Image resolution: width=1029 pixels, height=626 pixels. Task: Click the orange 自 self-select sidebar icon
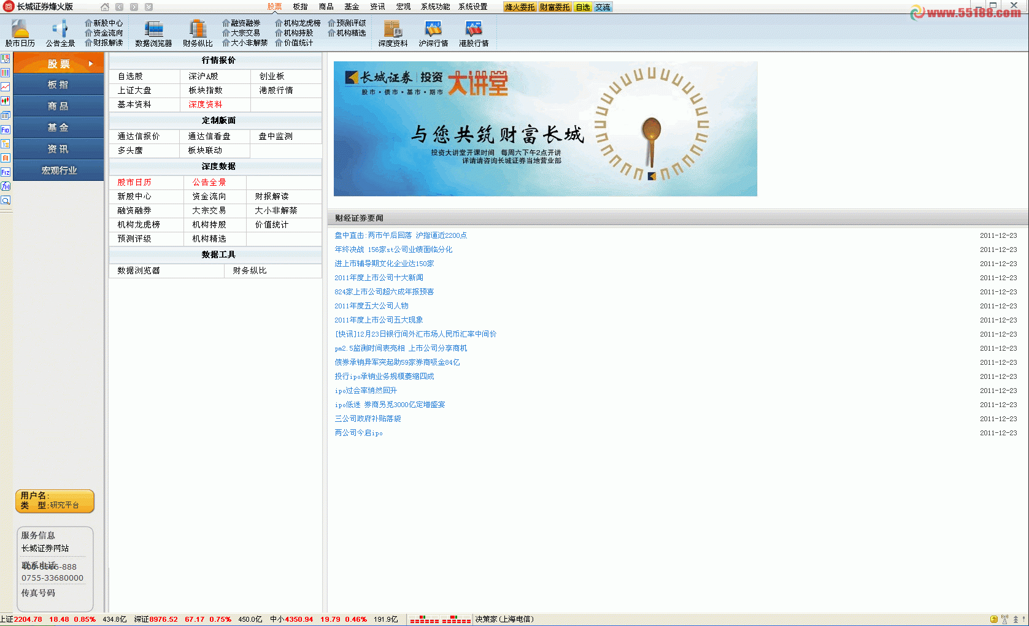coord(6,158)
